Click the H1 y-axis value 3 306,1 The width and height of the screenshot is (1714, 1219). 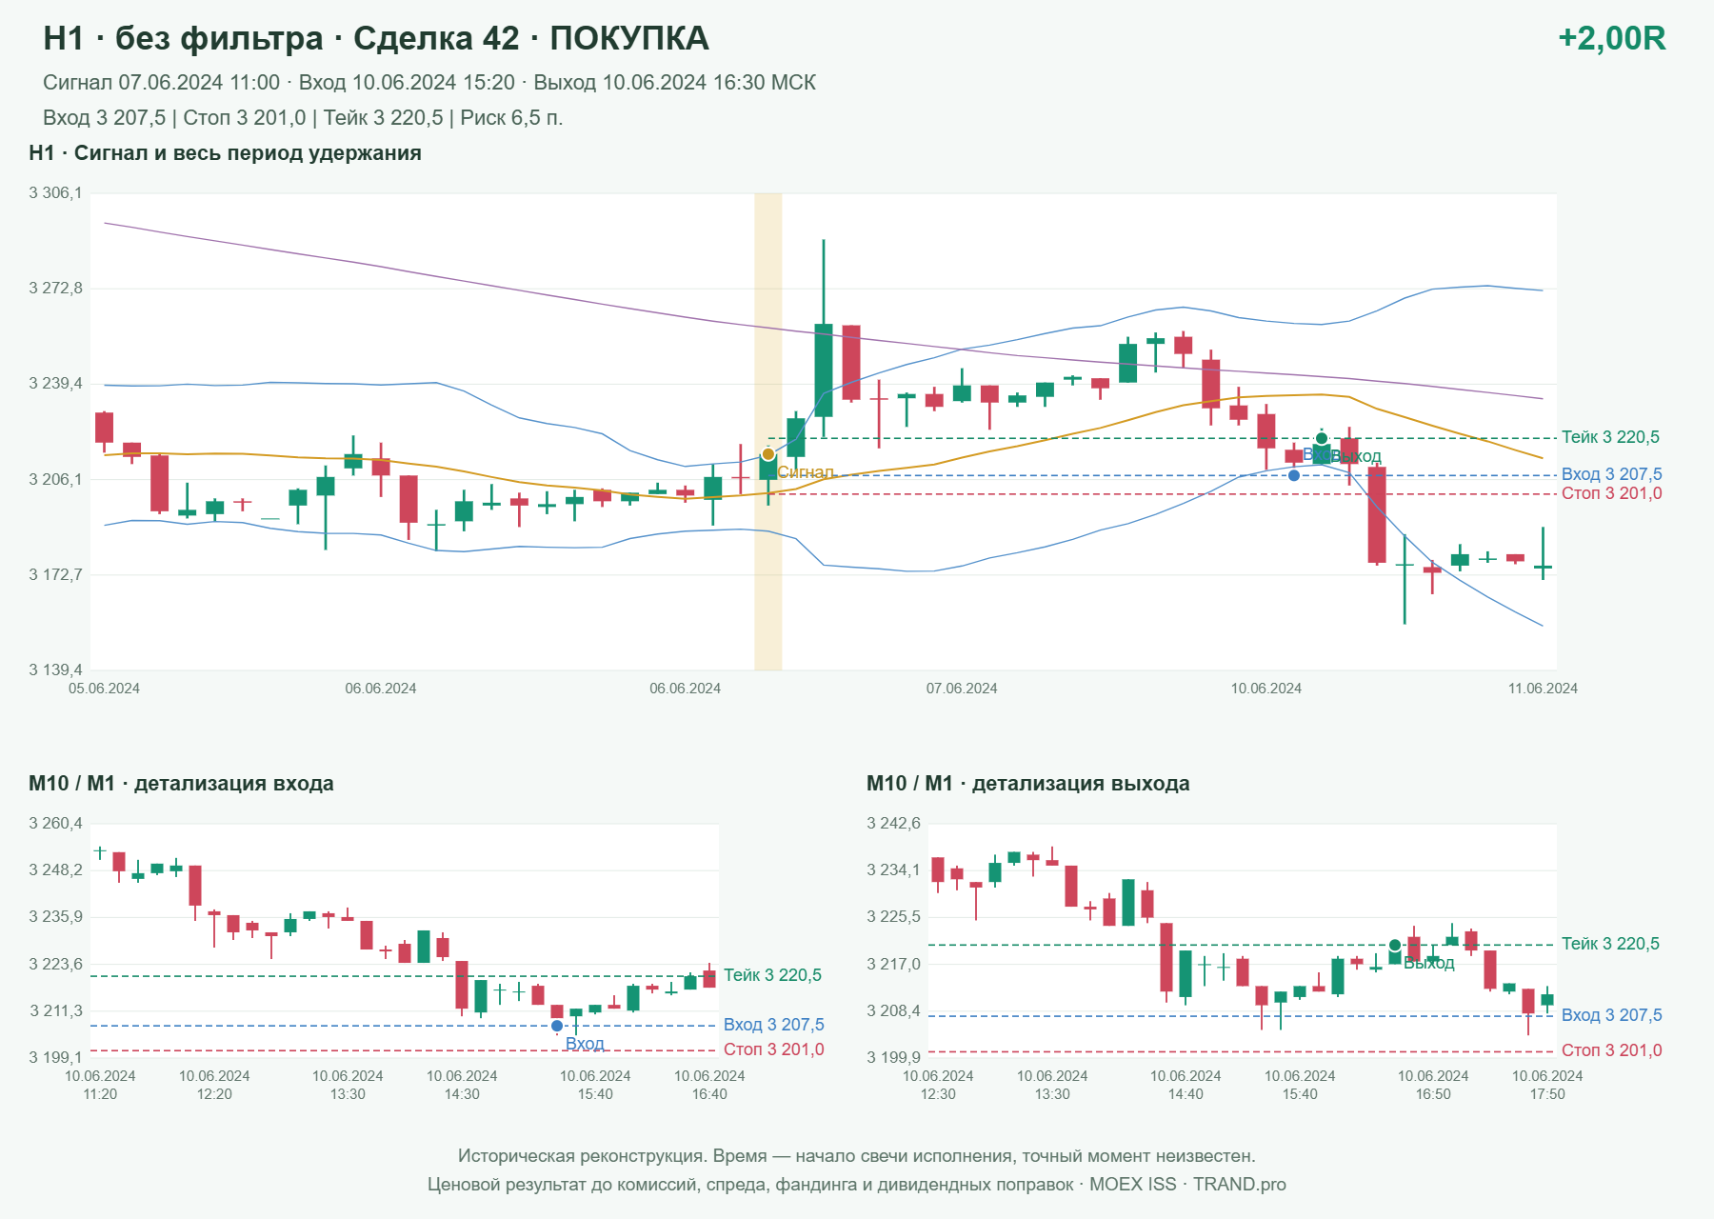pyautogui.click(x=55, y=193)
